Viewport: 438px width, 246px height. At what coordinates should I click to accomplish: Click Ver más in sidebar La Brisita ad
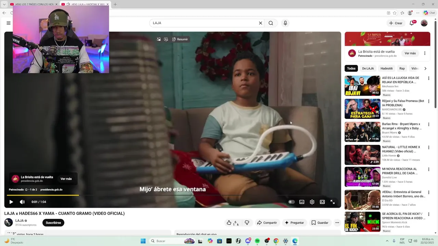point(410,53)
